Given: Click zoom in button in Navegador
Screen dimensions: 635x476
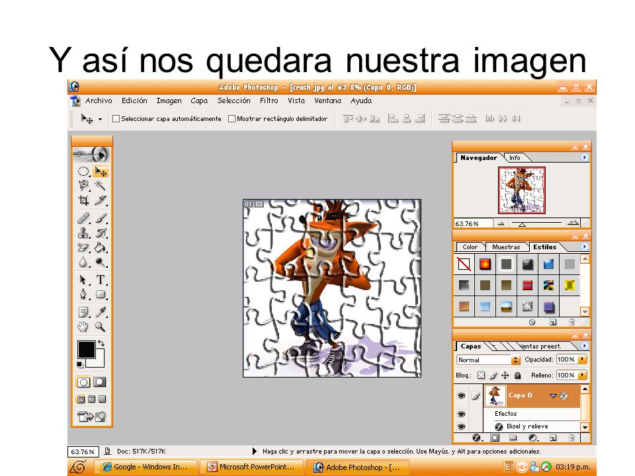Looking at the screenshot, I should click(573, 223).
